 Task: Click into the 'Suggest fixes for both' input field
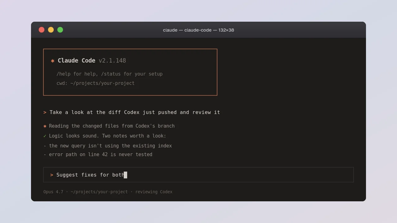pos(198,175)
